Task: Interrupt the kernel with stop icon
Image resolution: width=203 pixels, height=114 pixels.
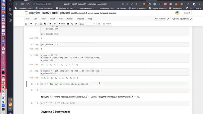Action: pos(68,24)
